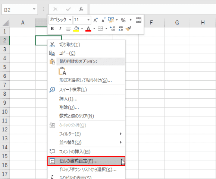The width and height of the screenshot is (216, 179).
Task: Click the Format Painter brush icon
Action: click(128, 29)
